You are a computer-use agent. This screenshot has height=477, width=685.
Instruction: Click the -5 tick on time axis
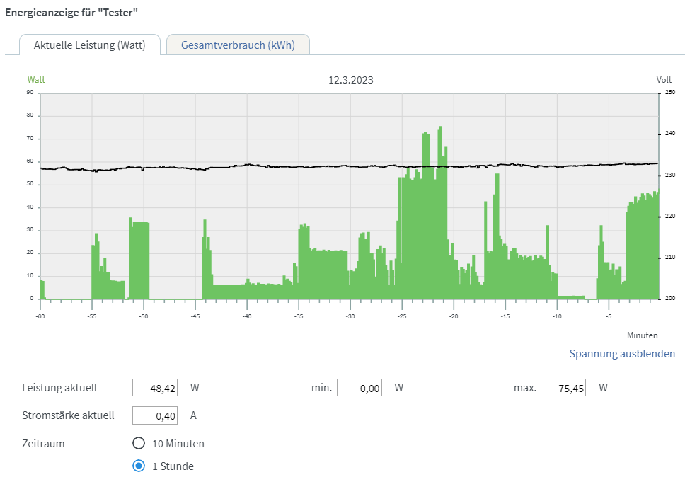coord(609,316)
